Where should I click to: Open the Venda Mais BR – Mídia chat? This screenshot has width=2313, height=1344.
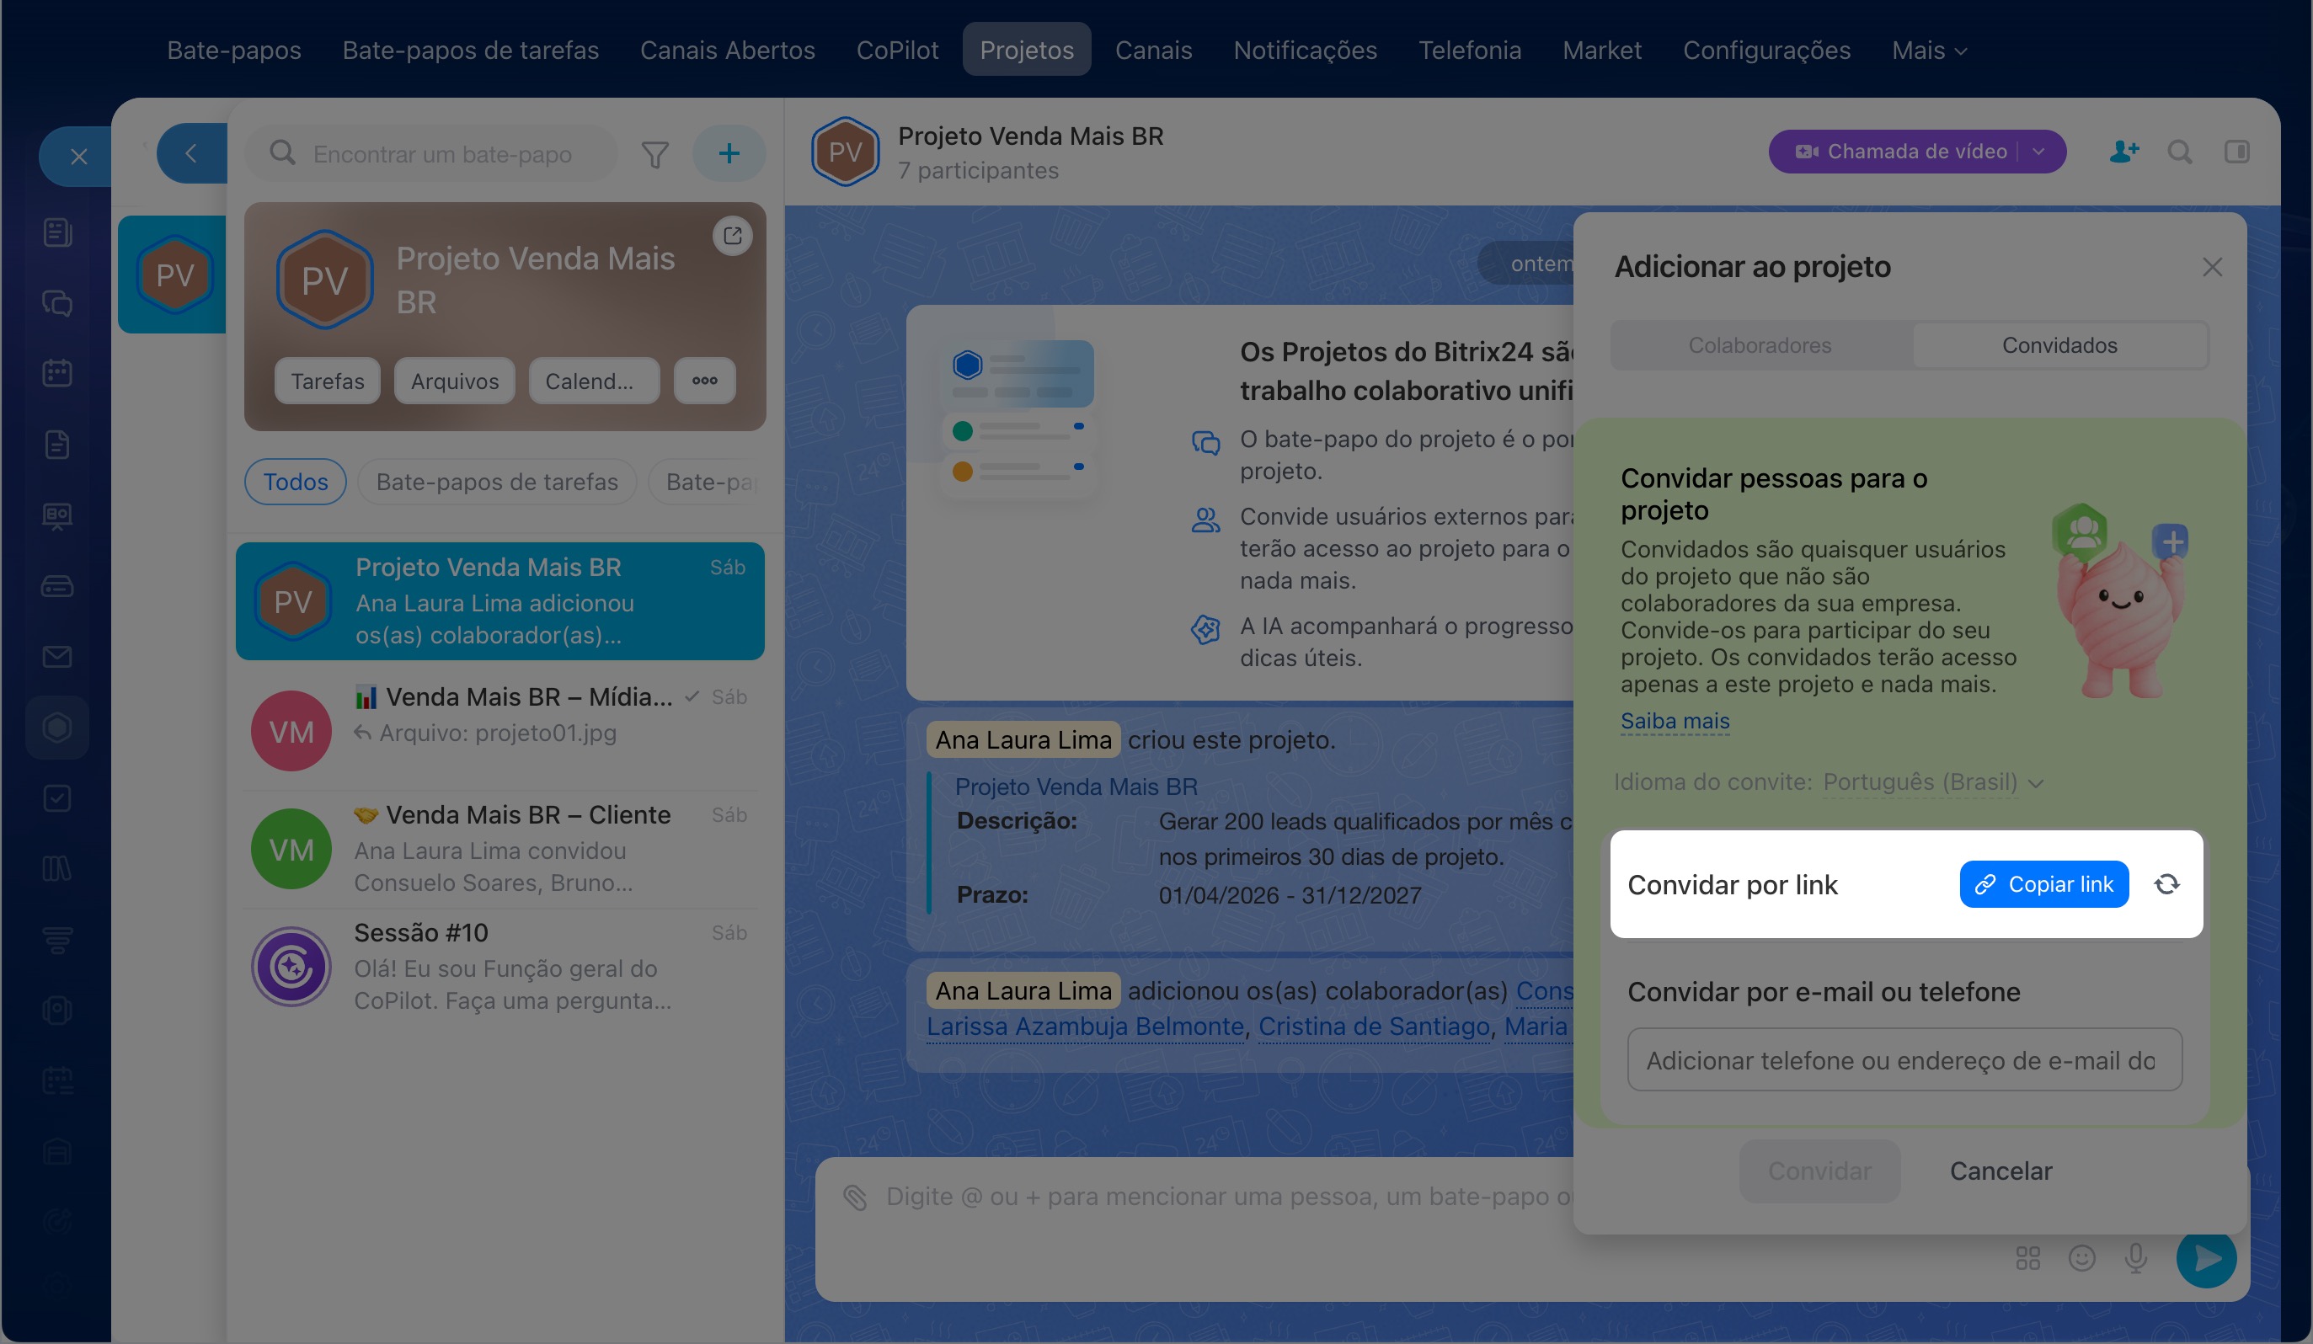[x=500, y=731]
